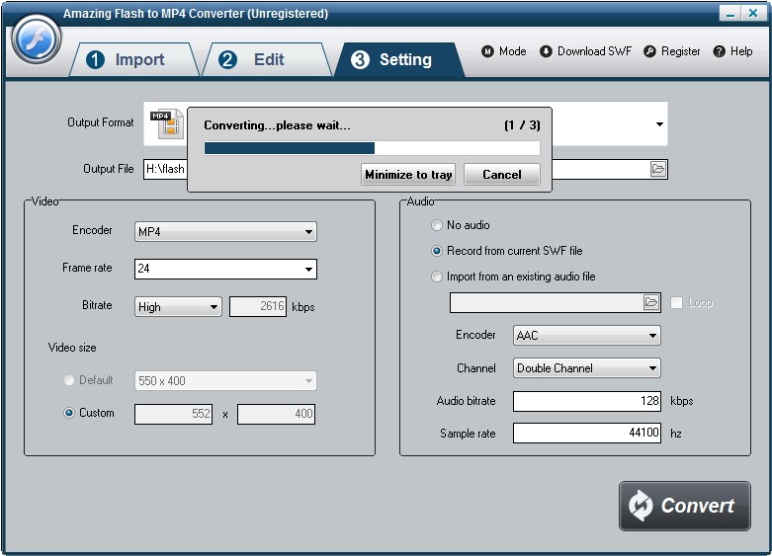Click the Output File path field

coord(405,169)
